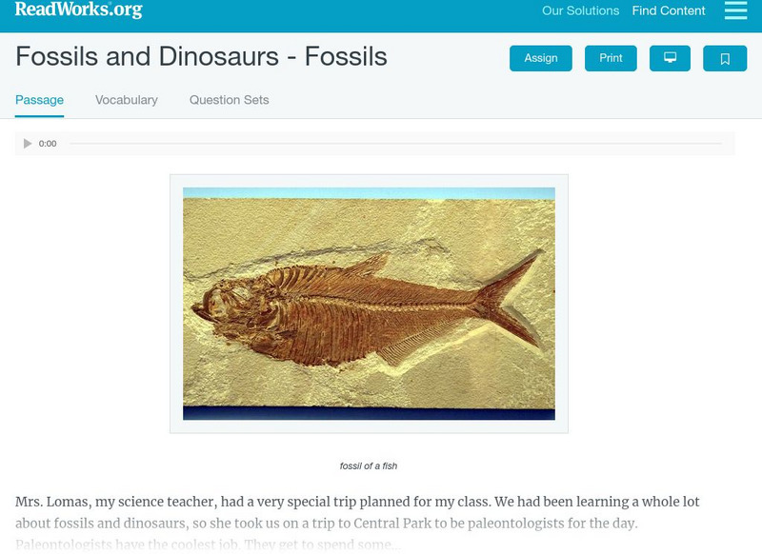Click the Assign button
The image size is (762, 554).
click(x=541, y=58)
